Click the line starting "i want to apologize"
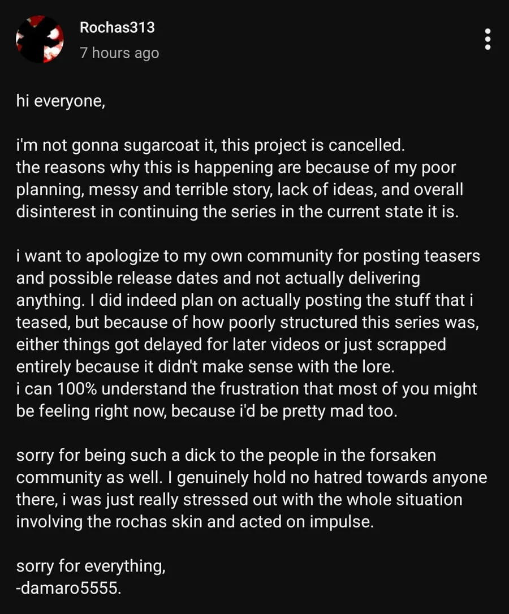The height and width of the screenshot is (614, 509). point(248,256)
